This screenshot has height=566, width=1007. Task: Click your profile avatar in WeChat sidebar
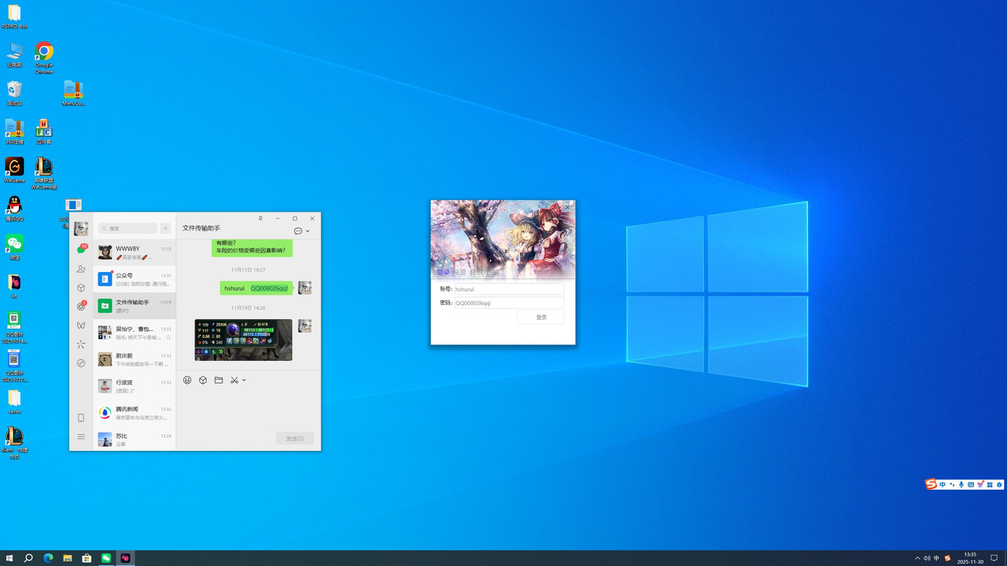pyautogui.click(x=81, y=229)
